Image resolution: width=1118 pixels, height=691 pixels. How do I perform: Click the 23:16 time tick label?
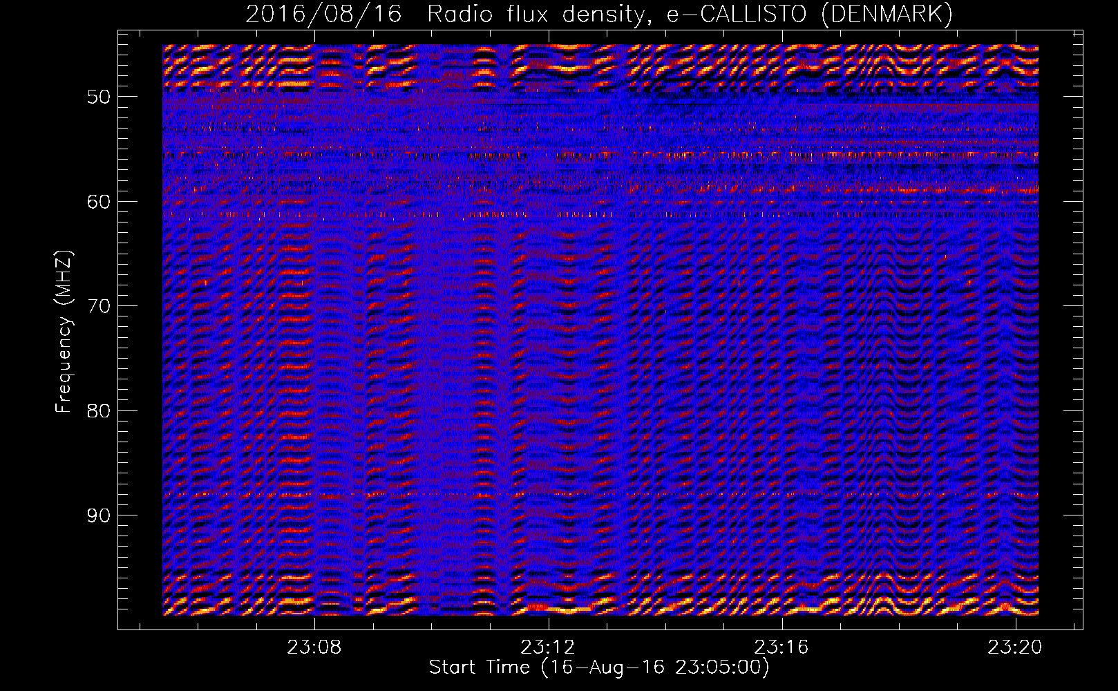(x=781, y=647)
